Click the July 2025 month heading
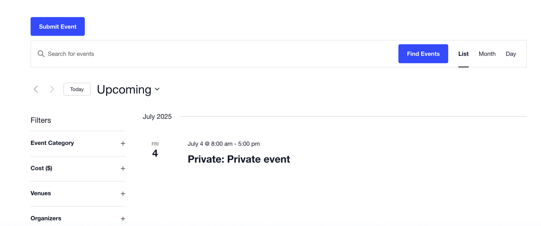This screenshot has width=541, height=226. pyautogui.click(x=157, y=116)
